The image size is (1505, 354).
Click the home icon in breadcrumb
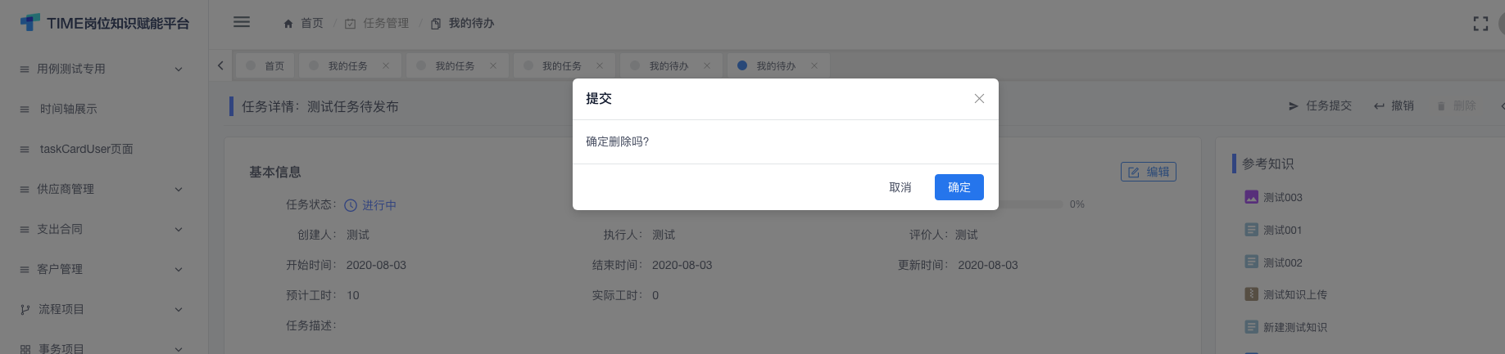click(x=288, y=24)
